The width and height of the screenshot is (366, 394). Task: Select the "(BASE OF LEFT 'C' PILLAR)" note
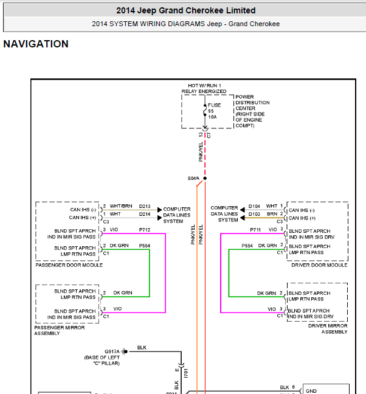102,361
